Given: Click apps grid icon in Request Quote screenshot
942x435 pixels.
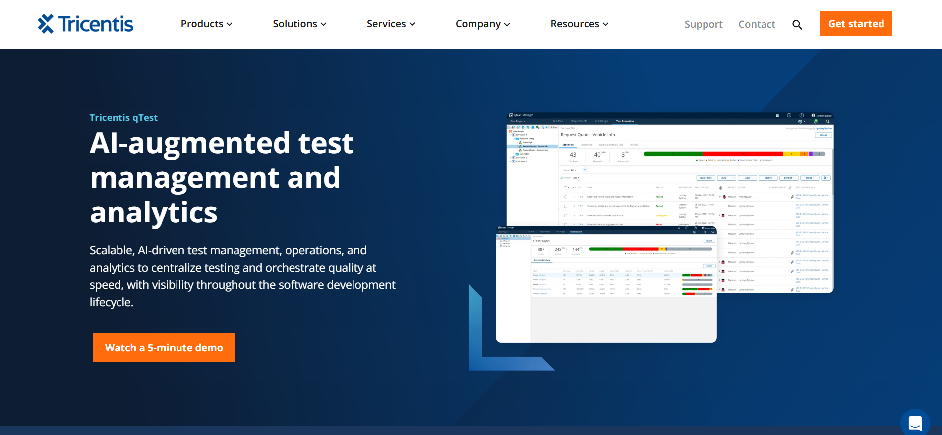Looking at the screenshot, I should 777,115.
